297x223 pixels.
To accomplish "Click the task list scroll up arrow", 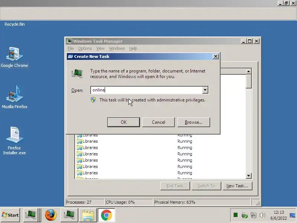I will [x=248, y=71].
